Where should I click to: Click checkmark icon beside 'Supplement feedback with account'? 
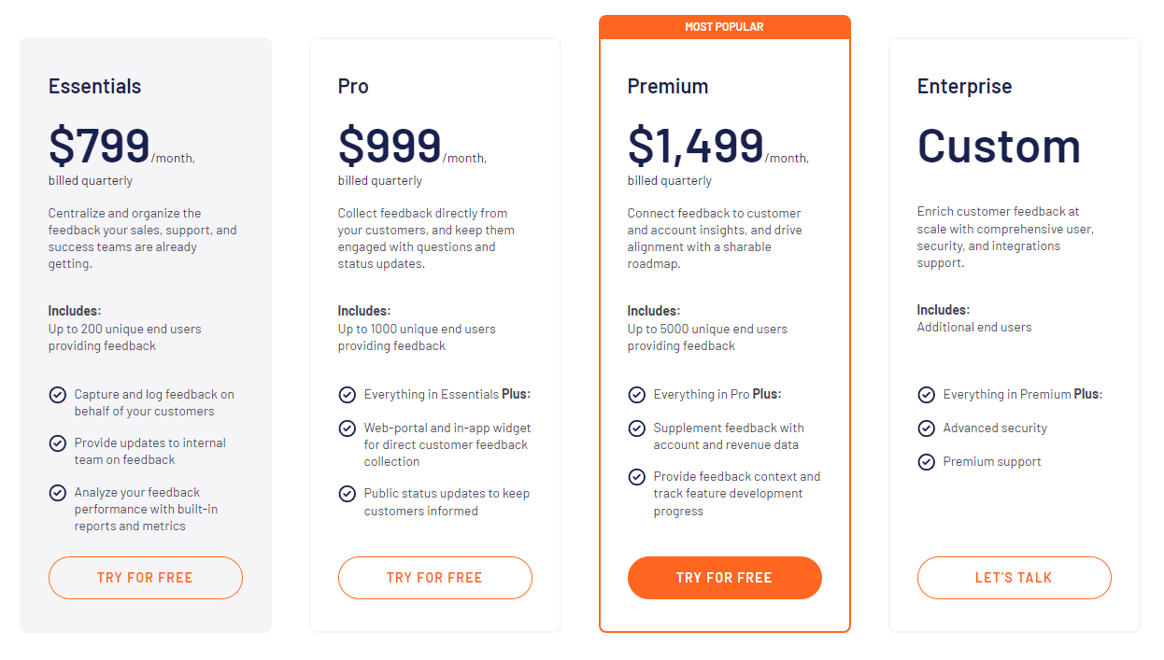pyautogui.click(x=636, y=428)
